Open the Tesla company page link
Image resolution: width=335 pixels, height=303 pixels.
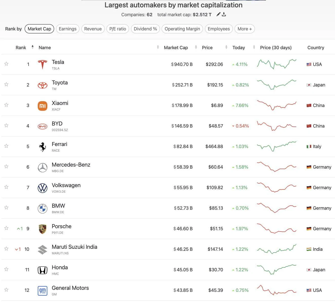pyautogui.click(x=58, y=62)
